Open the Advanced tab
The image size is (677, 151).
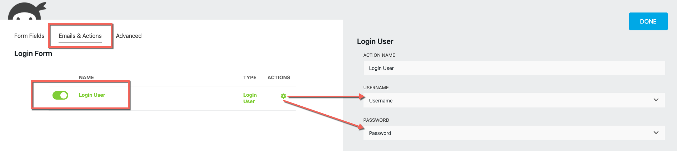click(x=129, y=36)
